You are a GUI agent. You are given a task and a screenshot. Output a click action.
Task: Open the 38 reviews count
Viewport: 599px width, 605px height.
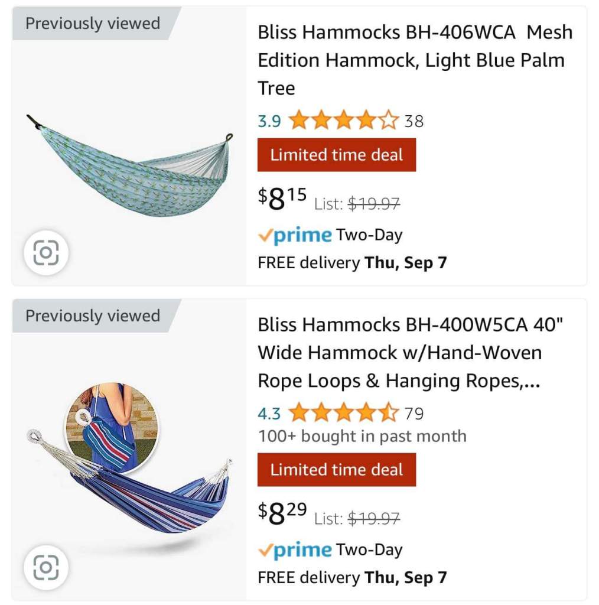tap(414, 121)
